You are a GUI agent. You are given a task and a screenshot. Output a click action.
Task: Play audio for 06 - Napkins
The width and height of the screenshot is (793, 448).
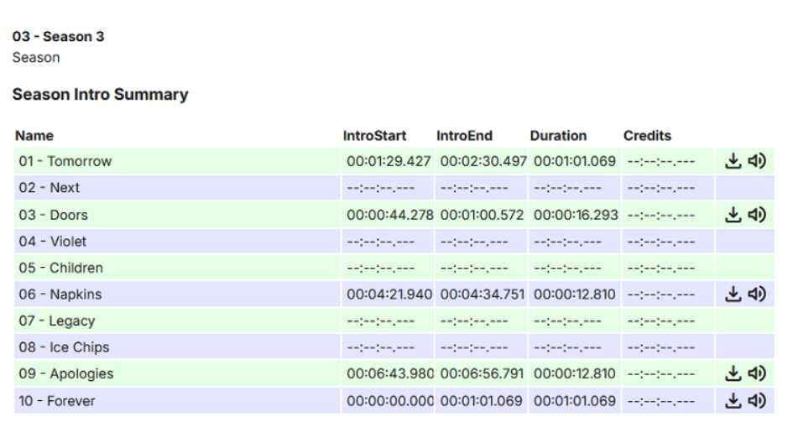tap(757, 294)
